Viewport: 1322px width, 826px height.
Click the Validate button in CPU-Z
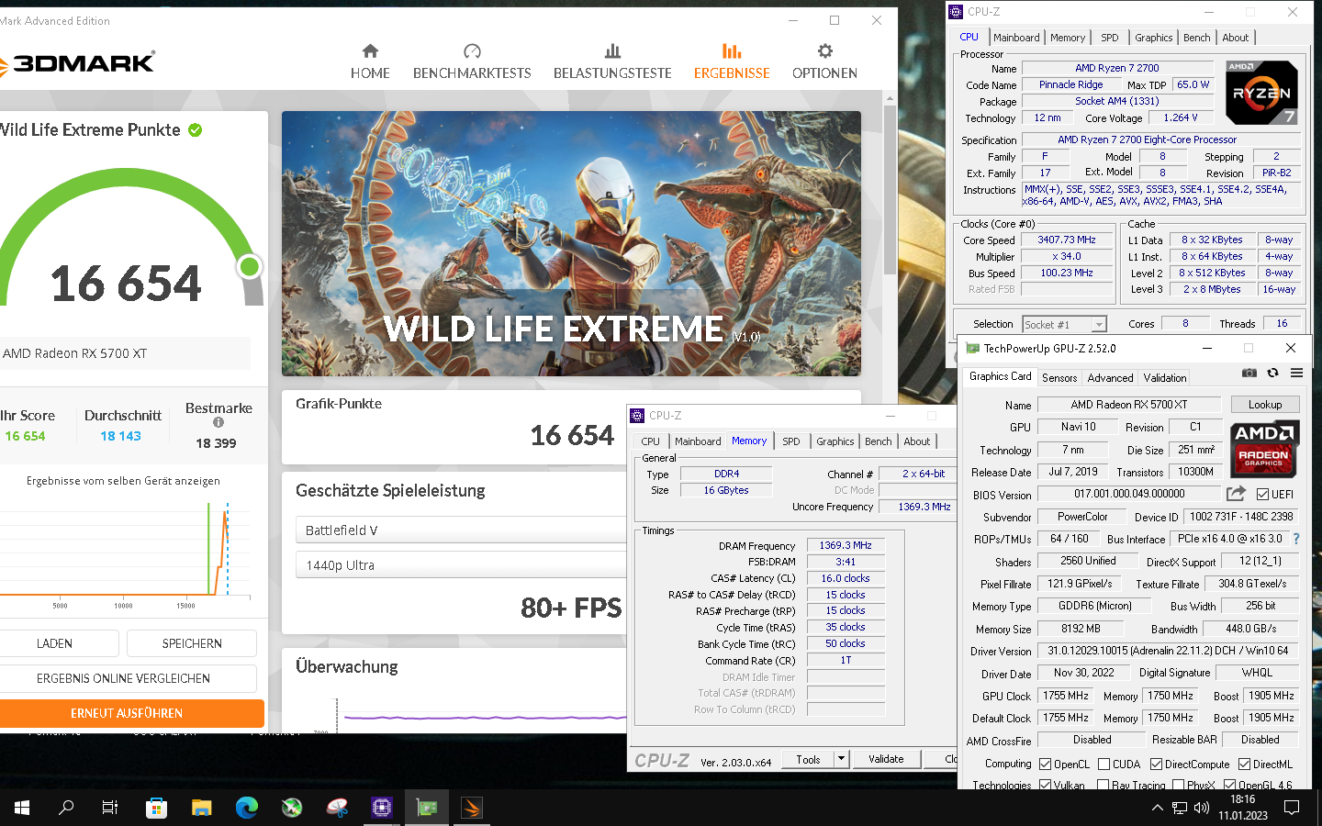[886, 759]
